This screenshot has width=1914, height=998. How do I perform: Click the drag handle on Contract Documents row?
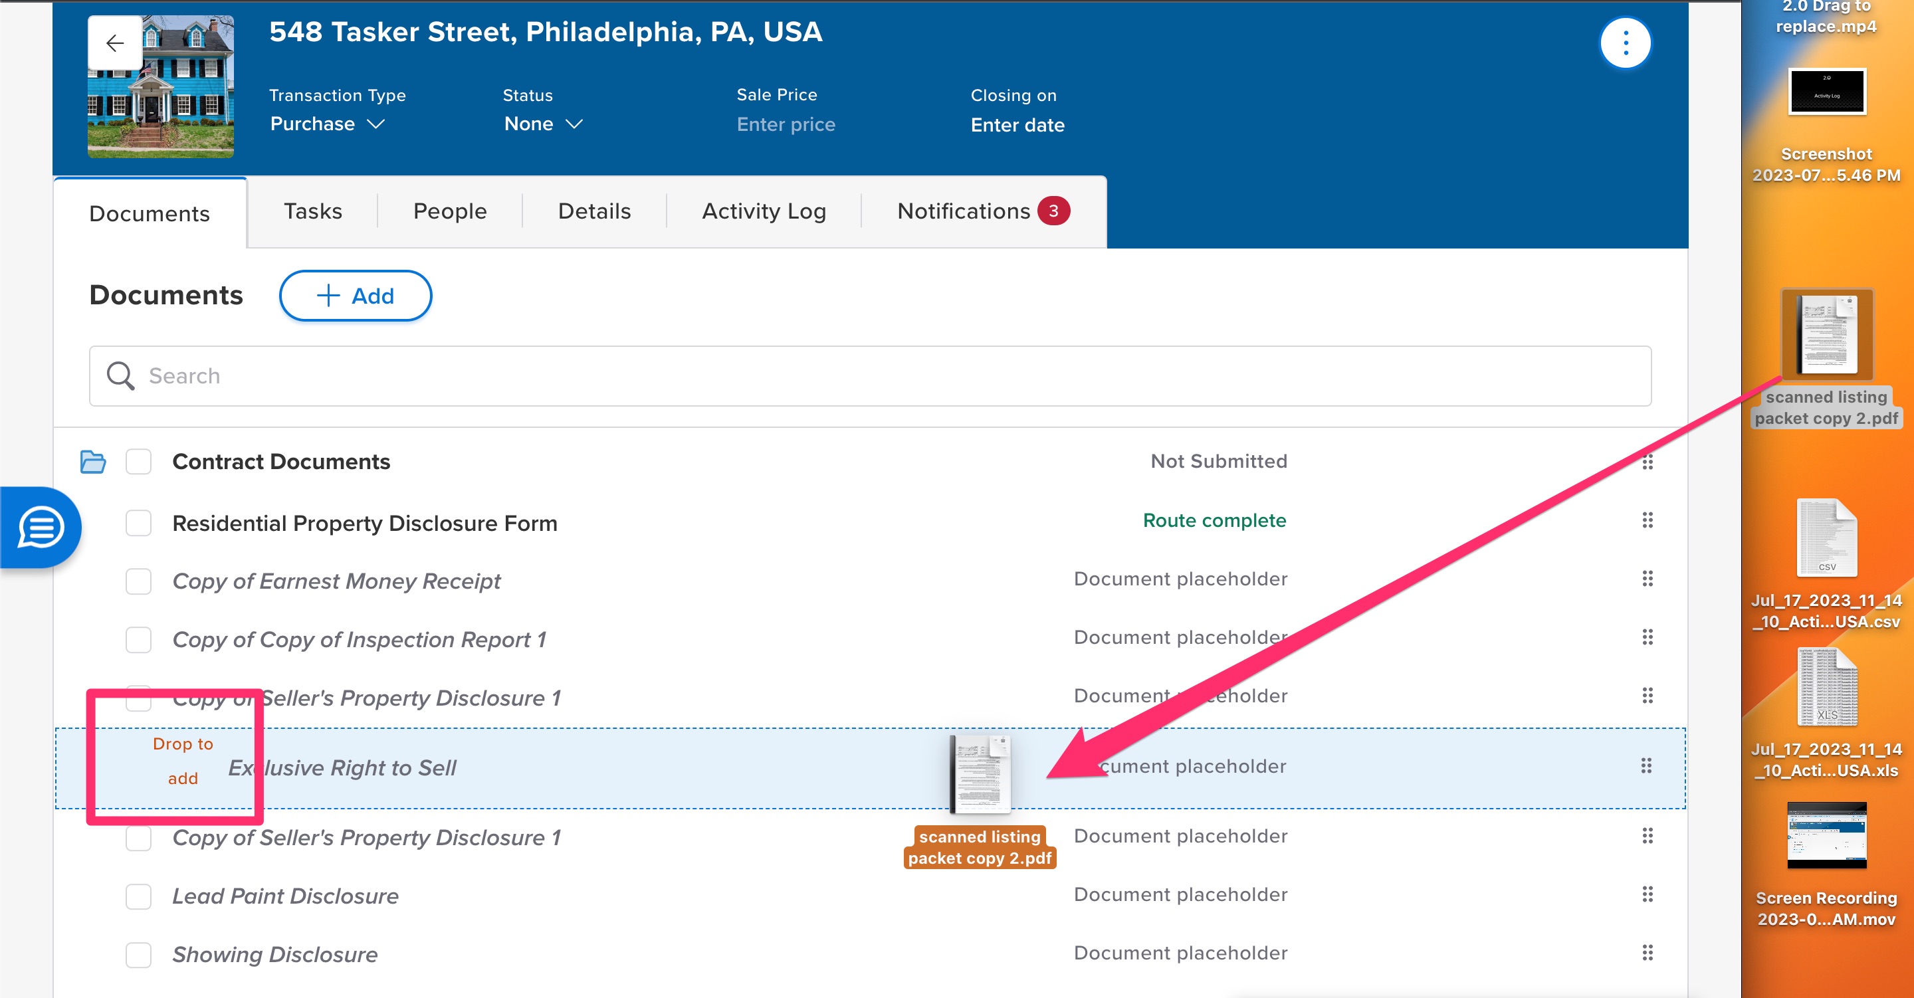point(1648,462)
